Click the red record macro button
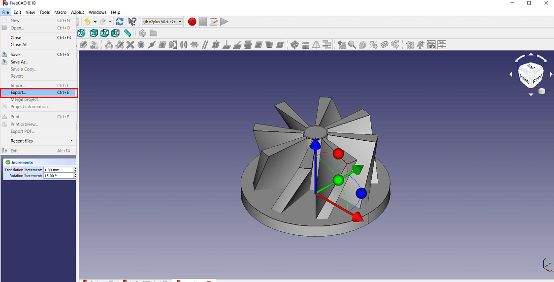554x282 pixels. coord(192,22)
